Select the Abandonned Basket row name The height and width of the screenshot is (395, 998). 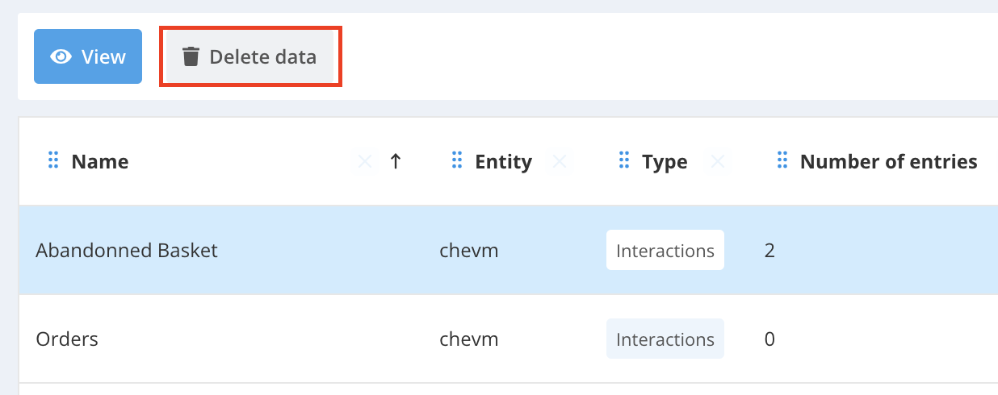tap(127, 251)
